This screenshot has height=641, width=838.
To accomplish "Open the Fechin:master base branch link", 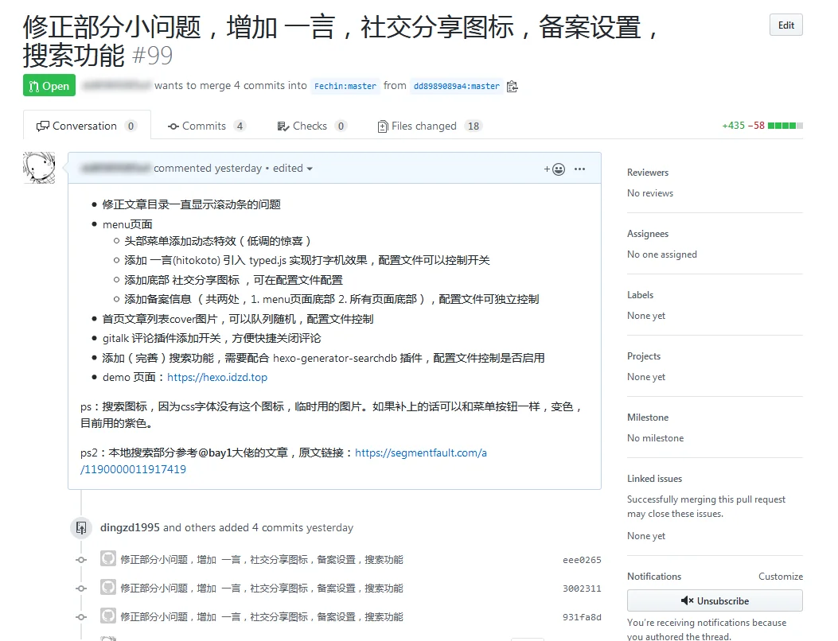I will 345,86.
